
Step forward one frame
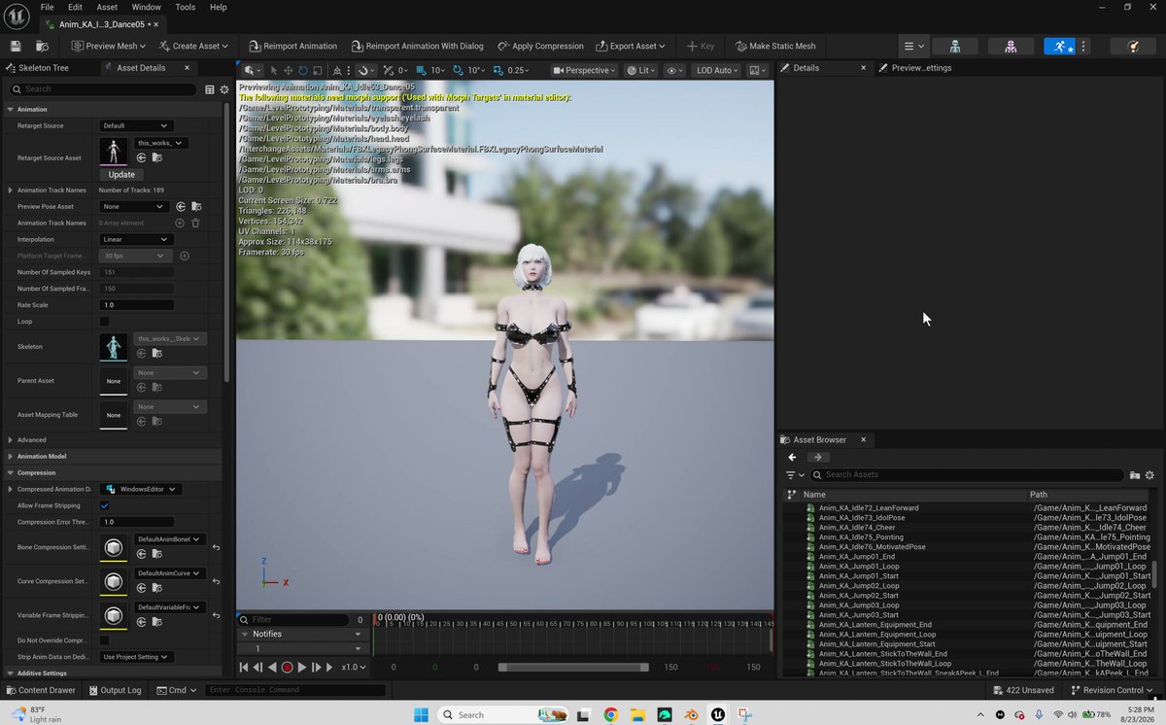[x=316, y=668]
